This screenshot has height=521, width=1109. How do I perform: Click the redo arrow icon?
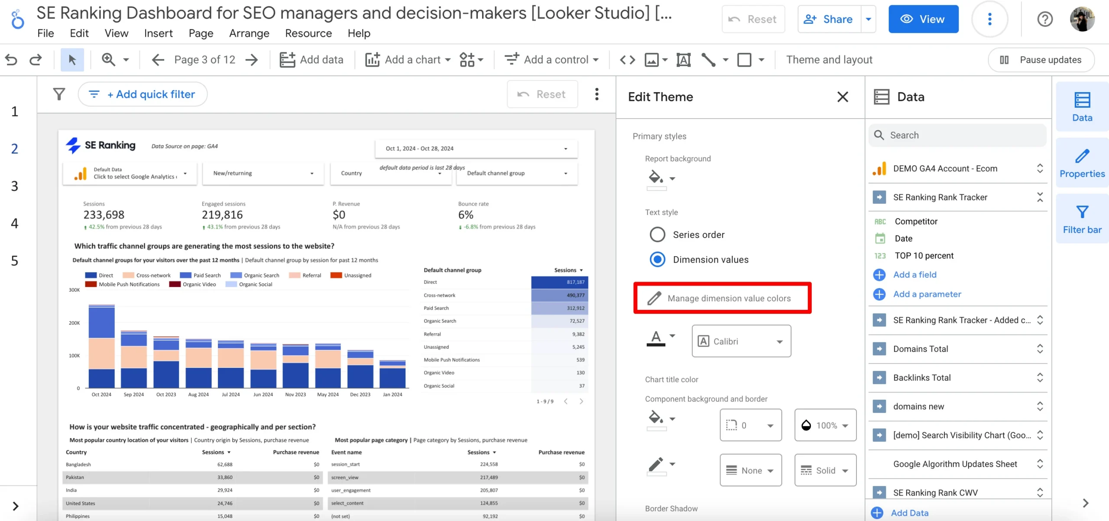tap(36, 60)
